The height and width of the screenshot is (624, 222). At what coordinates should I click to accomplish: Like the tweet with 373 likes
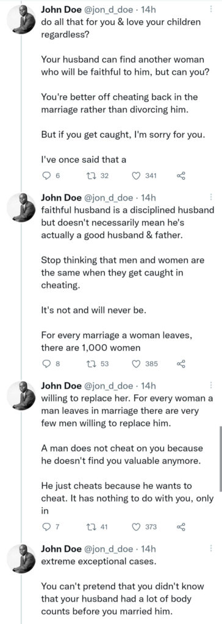click(x=137, y=527)
